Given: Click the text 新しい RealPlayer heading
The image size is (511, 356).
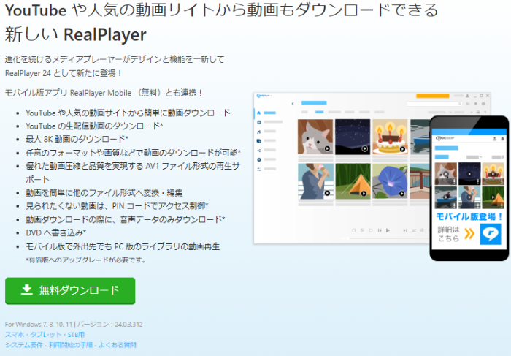Looking at the screenshot, I should pos(76,34).
